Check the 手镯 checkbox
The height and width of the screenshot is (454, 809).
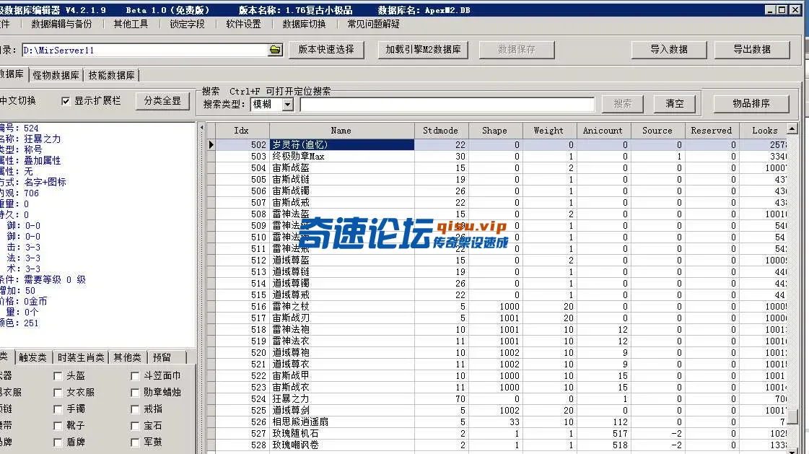click(x=58, y=409)
